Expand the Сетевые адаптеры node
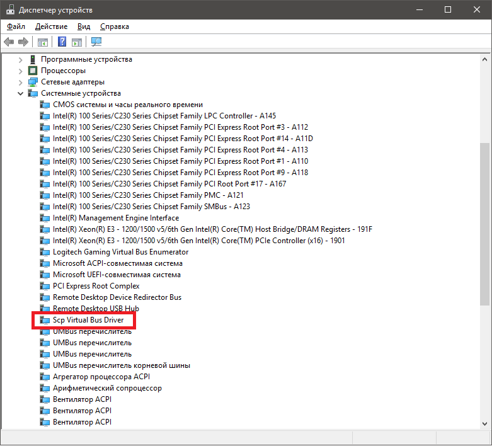492x446 pixels. tap(20, 83)
